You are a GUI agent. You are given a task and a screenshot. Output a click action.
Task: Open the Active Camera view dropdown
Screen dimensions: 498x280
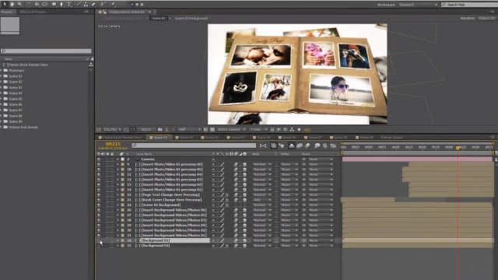(x=231, y=130)
